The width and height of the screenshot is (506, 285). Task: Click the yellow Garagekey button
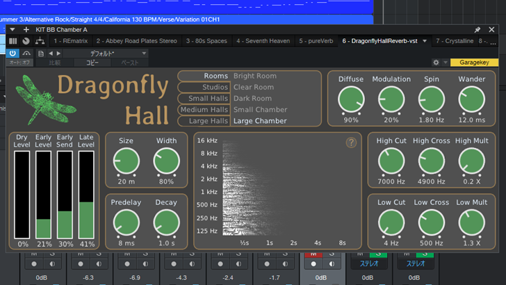point(474,63)
